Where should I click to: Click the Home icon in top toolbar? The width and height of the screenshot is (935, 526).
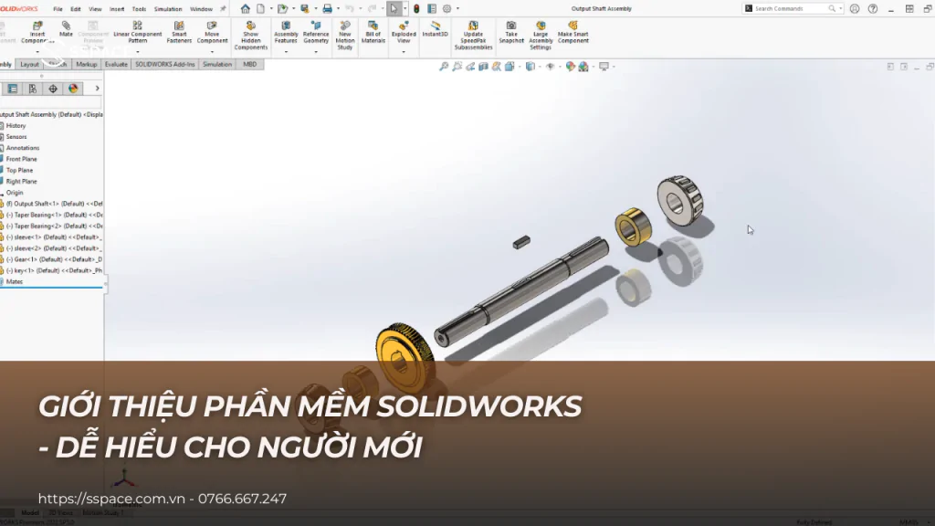[245, 9]
